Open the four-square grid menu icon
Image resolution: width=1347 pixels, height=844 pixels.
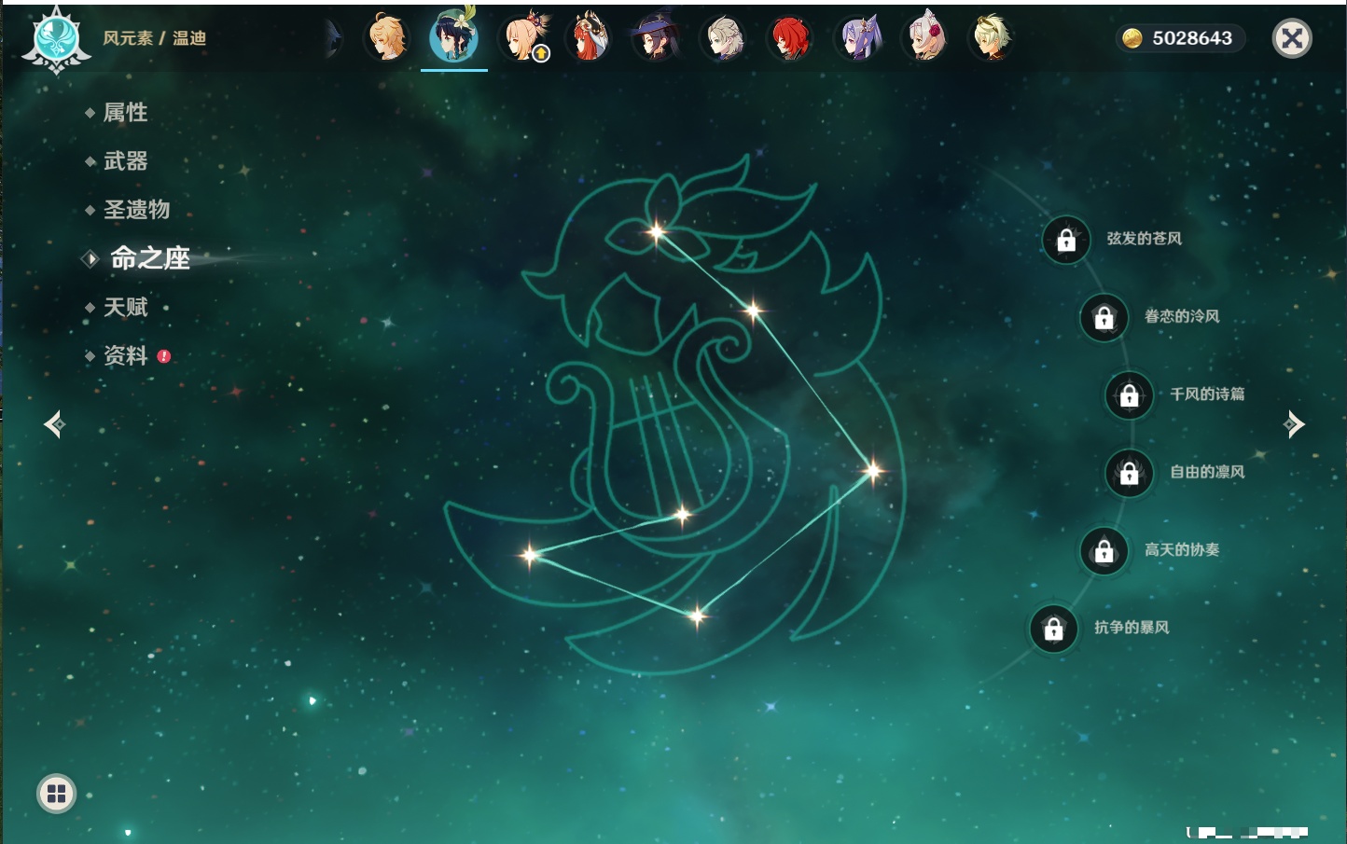(x=57, y=794)
